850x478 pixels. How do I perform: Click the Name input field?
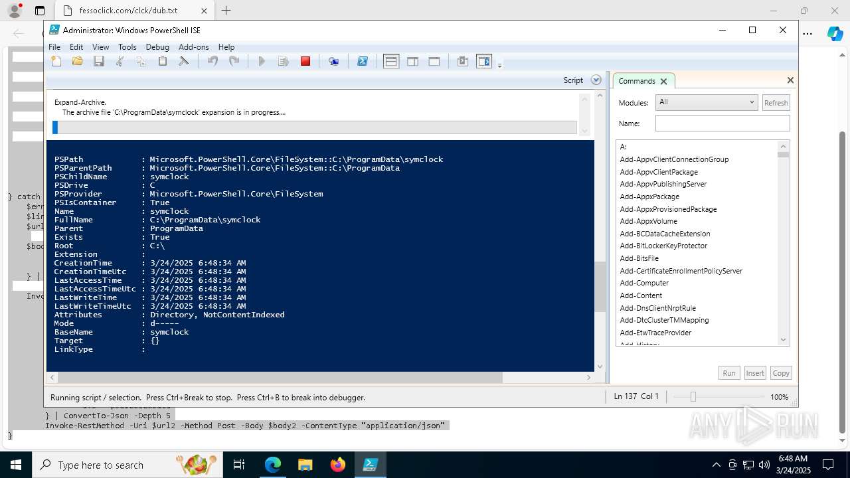point(722,123)
